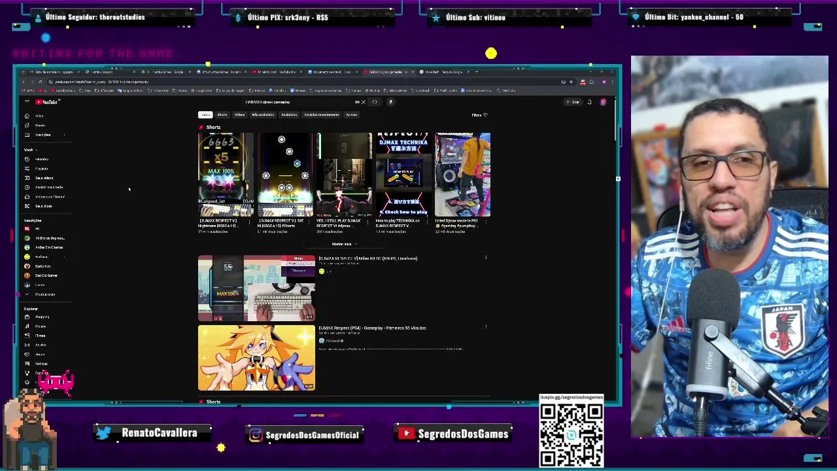Open YouTube notifications bell

(589, 102)
